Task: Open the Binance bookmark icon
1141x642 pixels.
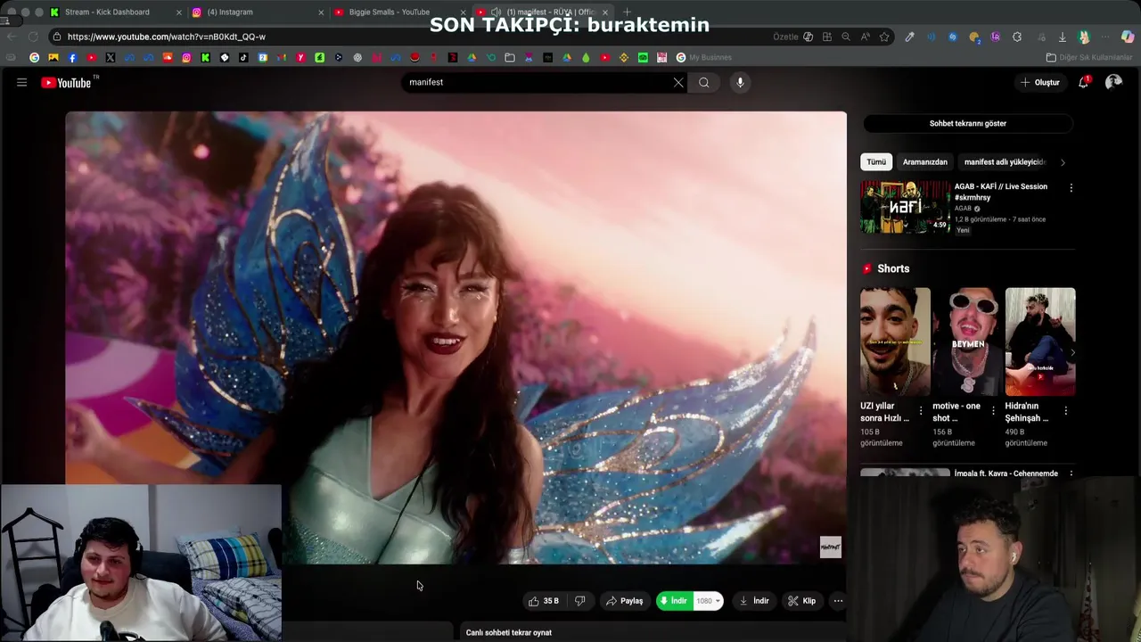Action: coord(624,57)
